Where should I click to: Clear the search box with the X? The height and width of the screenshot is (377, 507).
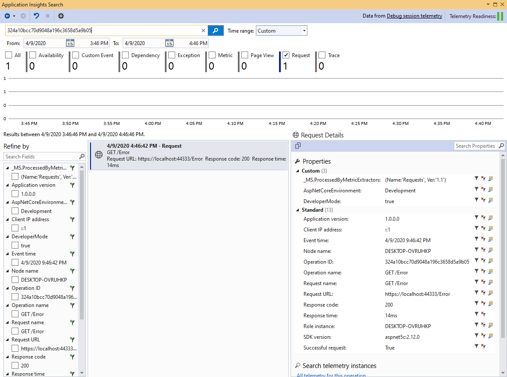[203, 30]
